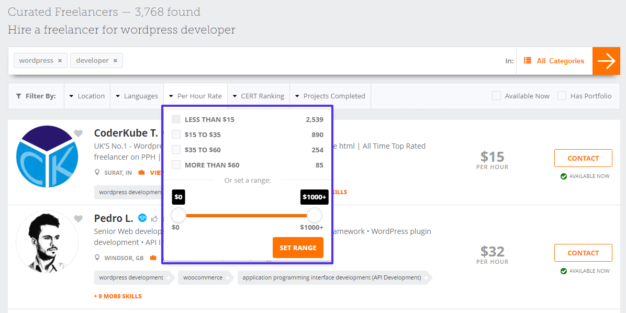626x313 pixels.
Task: Click the left $0 slider handle
Action: 178,215
